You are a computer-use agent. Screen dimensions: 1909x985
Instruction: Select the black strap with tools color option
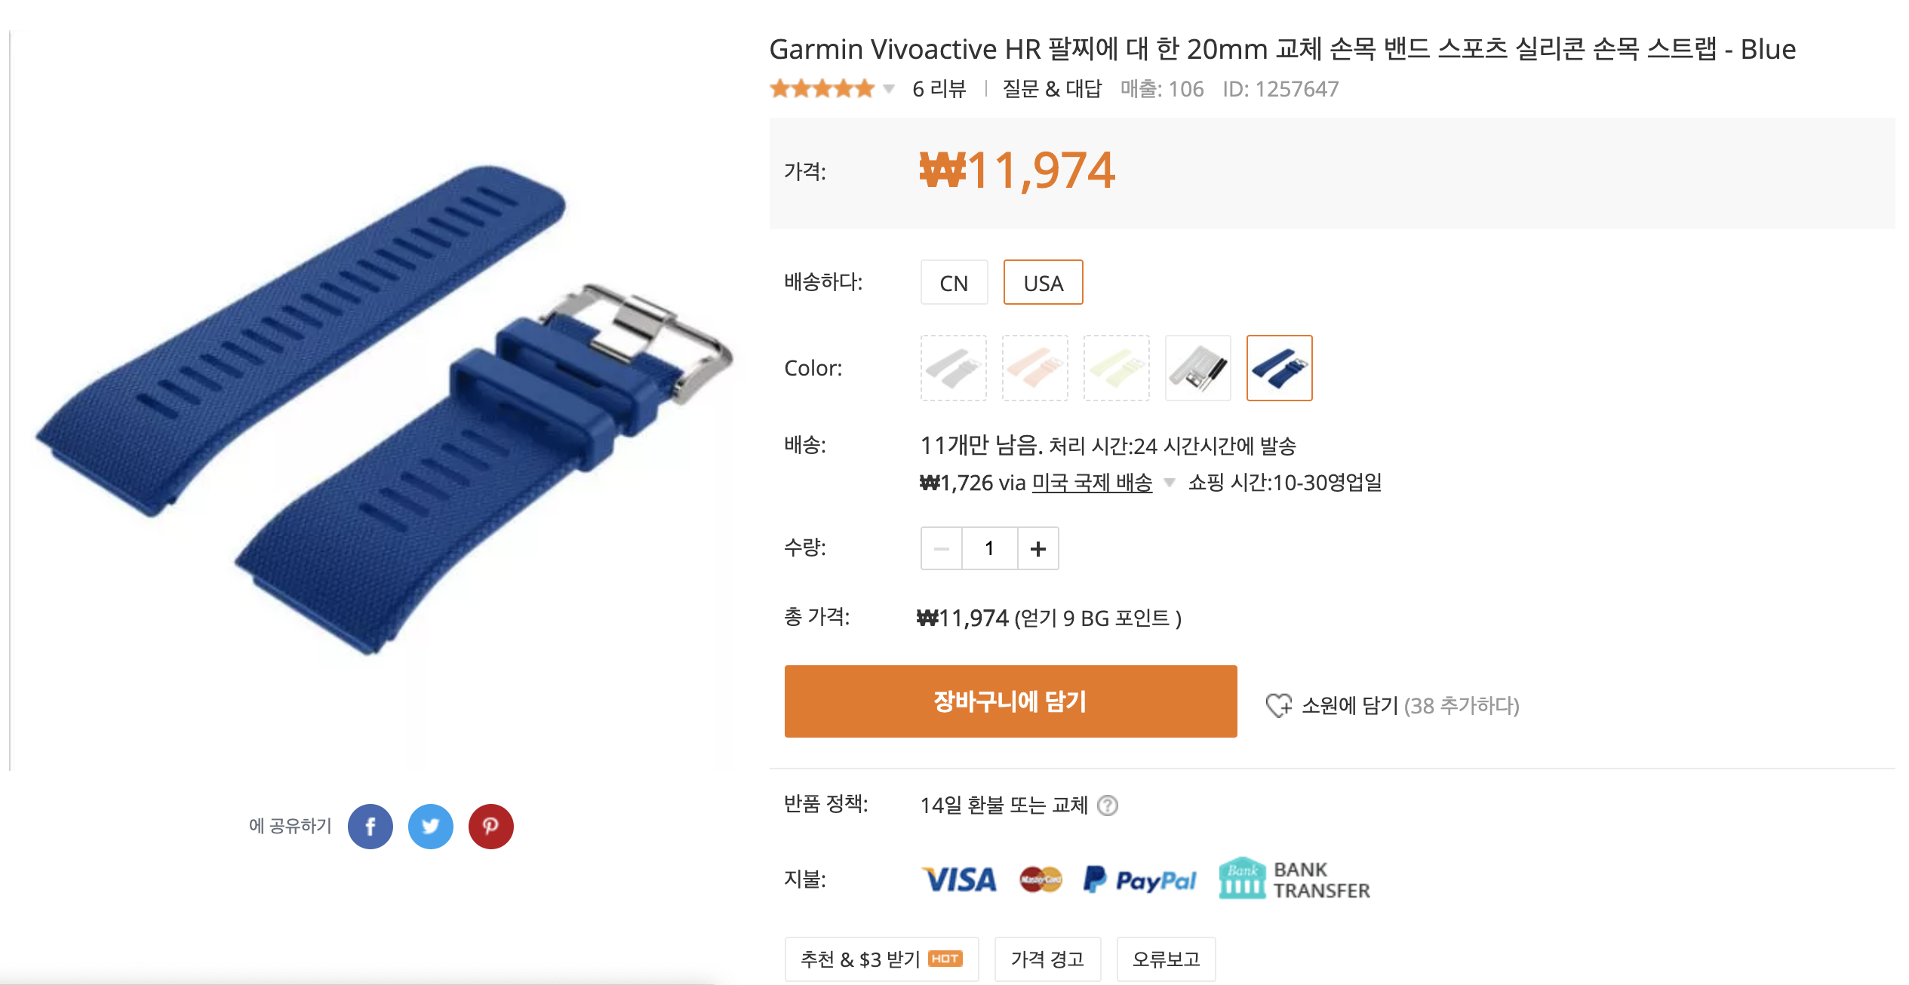[1197, 368]
